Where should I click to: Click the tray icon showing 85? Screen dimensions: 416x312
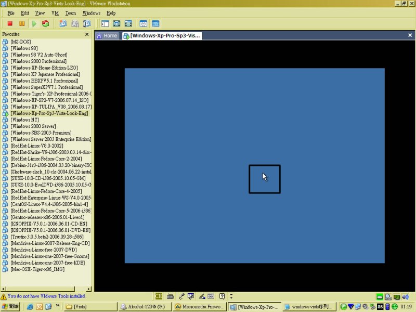click(x=380, y=307)
